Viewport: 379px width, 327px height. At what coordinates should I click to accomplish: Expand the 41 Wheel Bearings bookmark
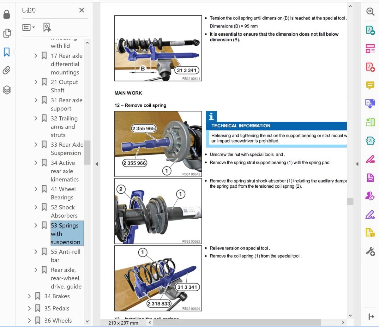(x=36, y=189)
